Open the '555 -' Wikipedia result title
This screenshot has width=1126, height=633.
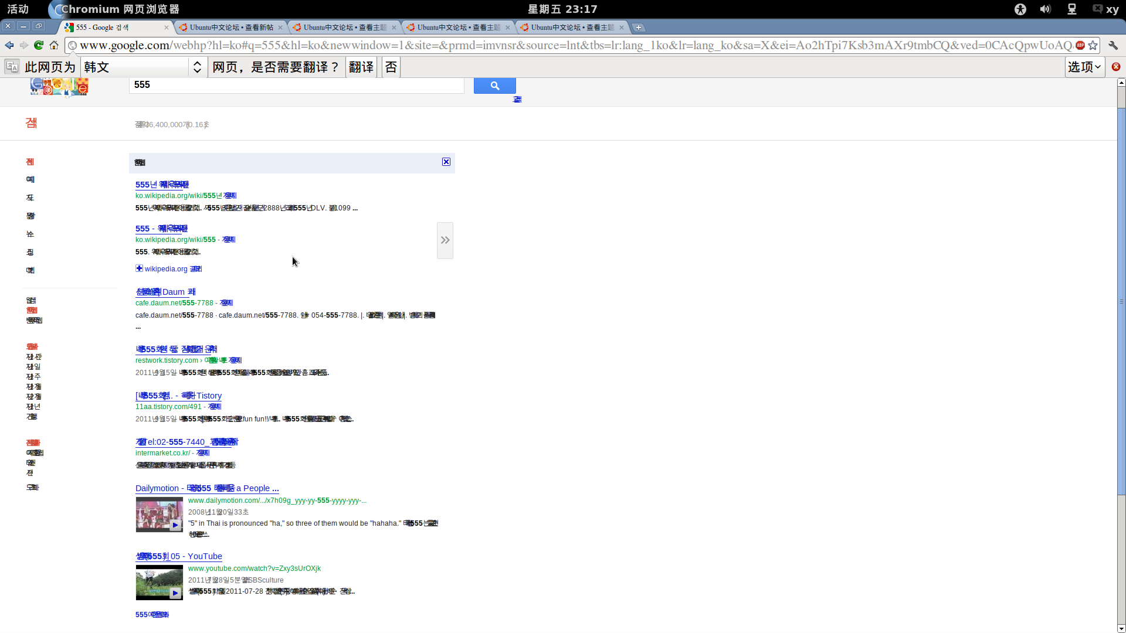click(x=161, y=229)
